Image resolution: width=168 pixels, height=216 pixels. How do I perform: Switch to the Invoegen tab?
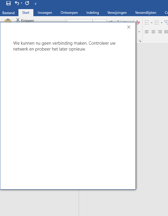pos(45,13)
